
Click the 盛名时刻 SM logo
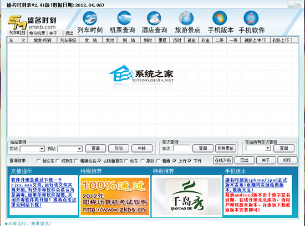(x=32, y=22)
